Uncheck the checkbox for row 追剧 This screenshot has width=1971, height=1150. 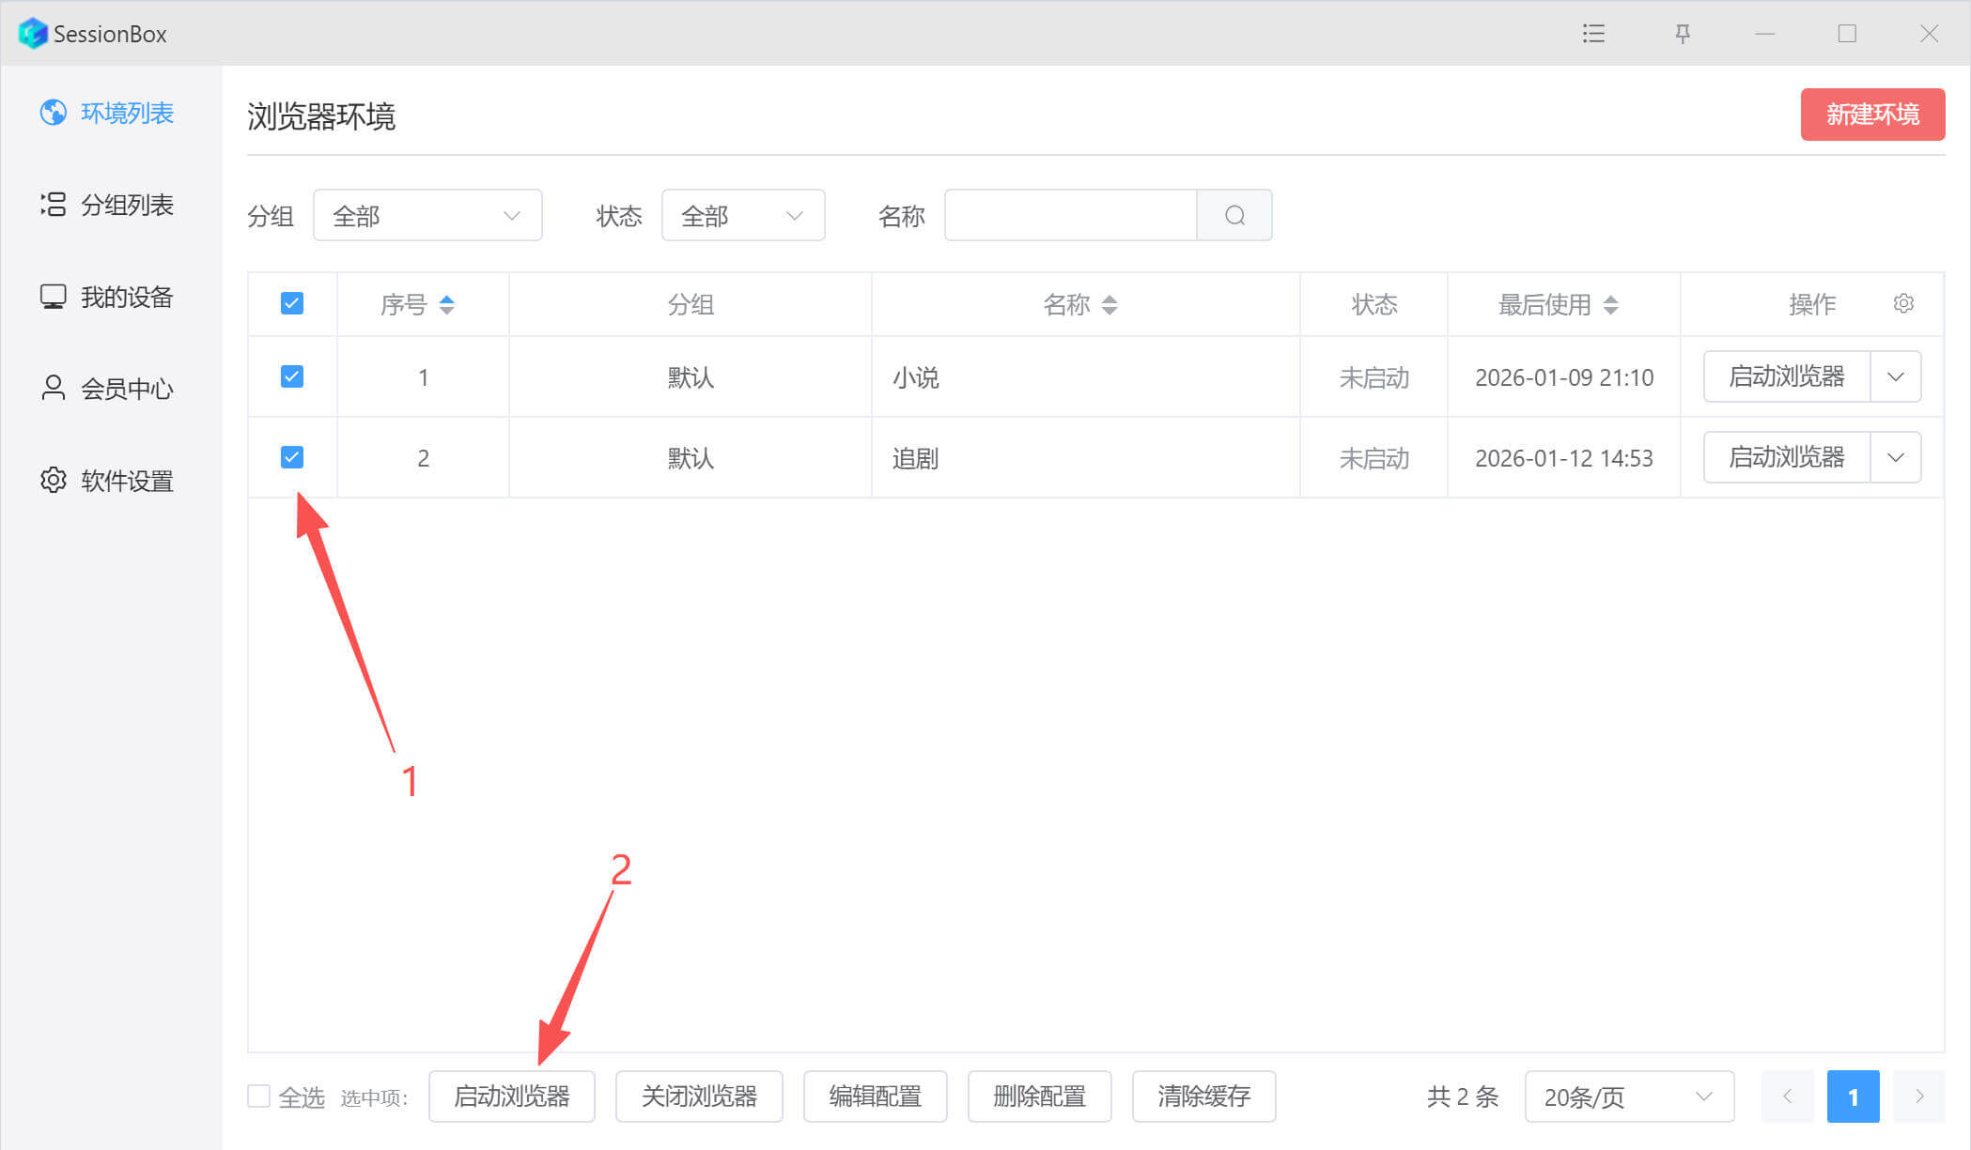pos(292,457)
